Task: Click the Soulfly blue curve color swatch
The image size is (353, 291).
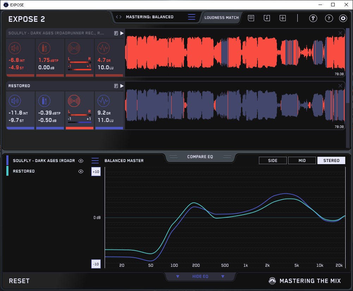Action: click(7, 160)
